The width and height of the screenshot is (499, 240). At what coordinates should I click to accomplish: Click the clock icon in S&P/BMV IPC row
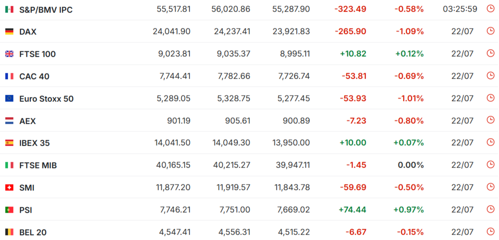[x=491, y=8]
